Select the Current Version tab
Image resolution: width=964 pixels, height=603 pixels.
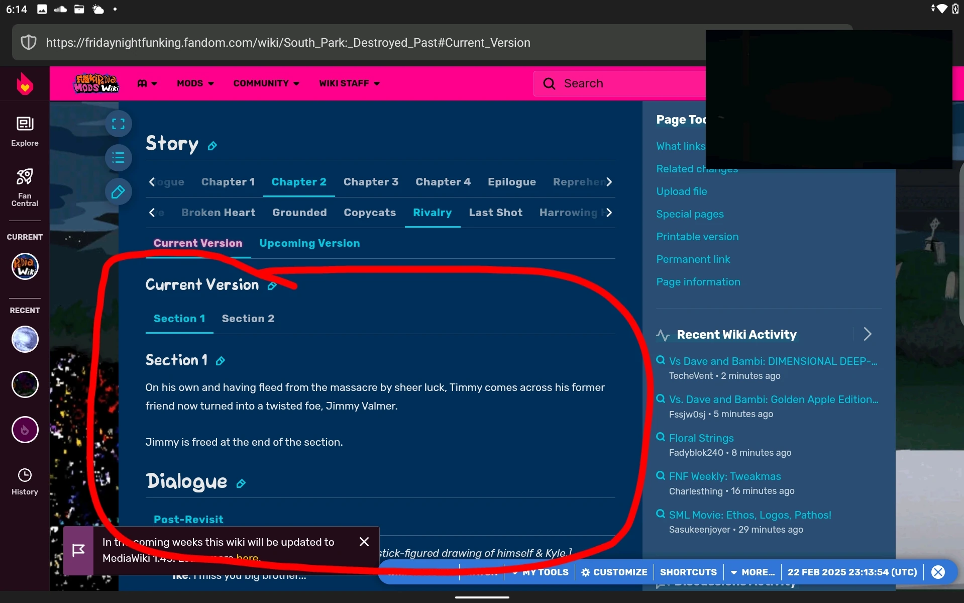click(198, 243)
